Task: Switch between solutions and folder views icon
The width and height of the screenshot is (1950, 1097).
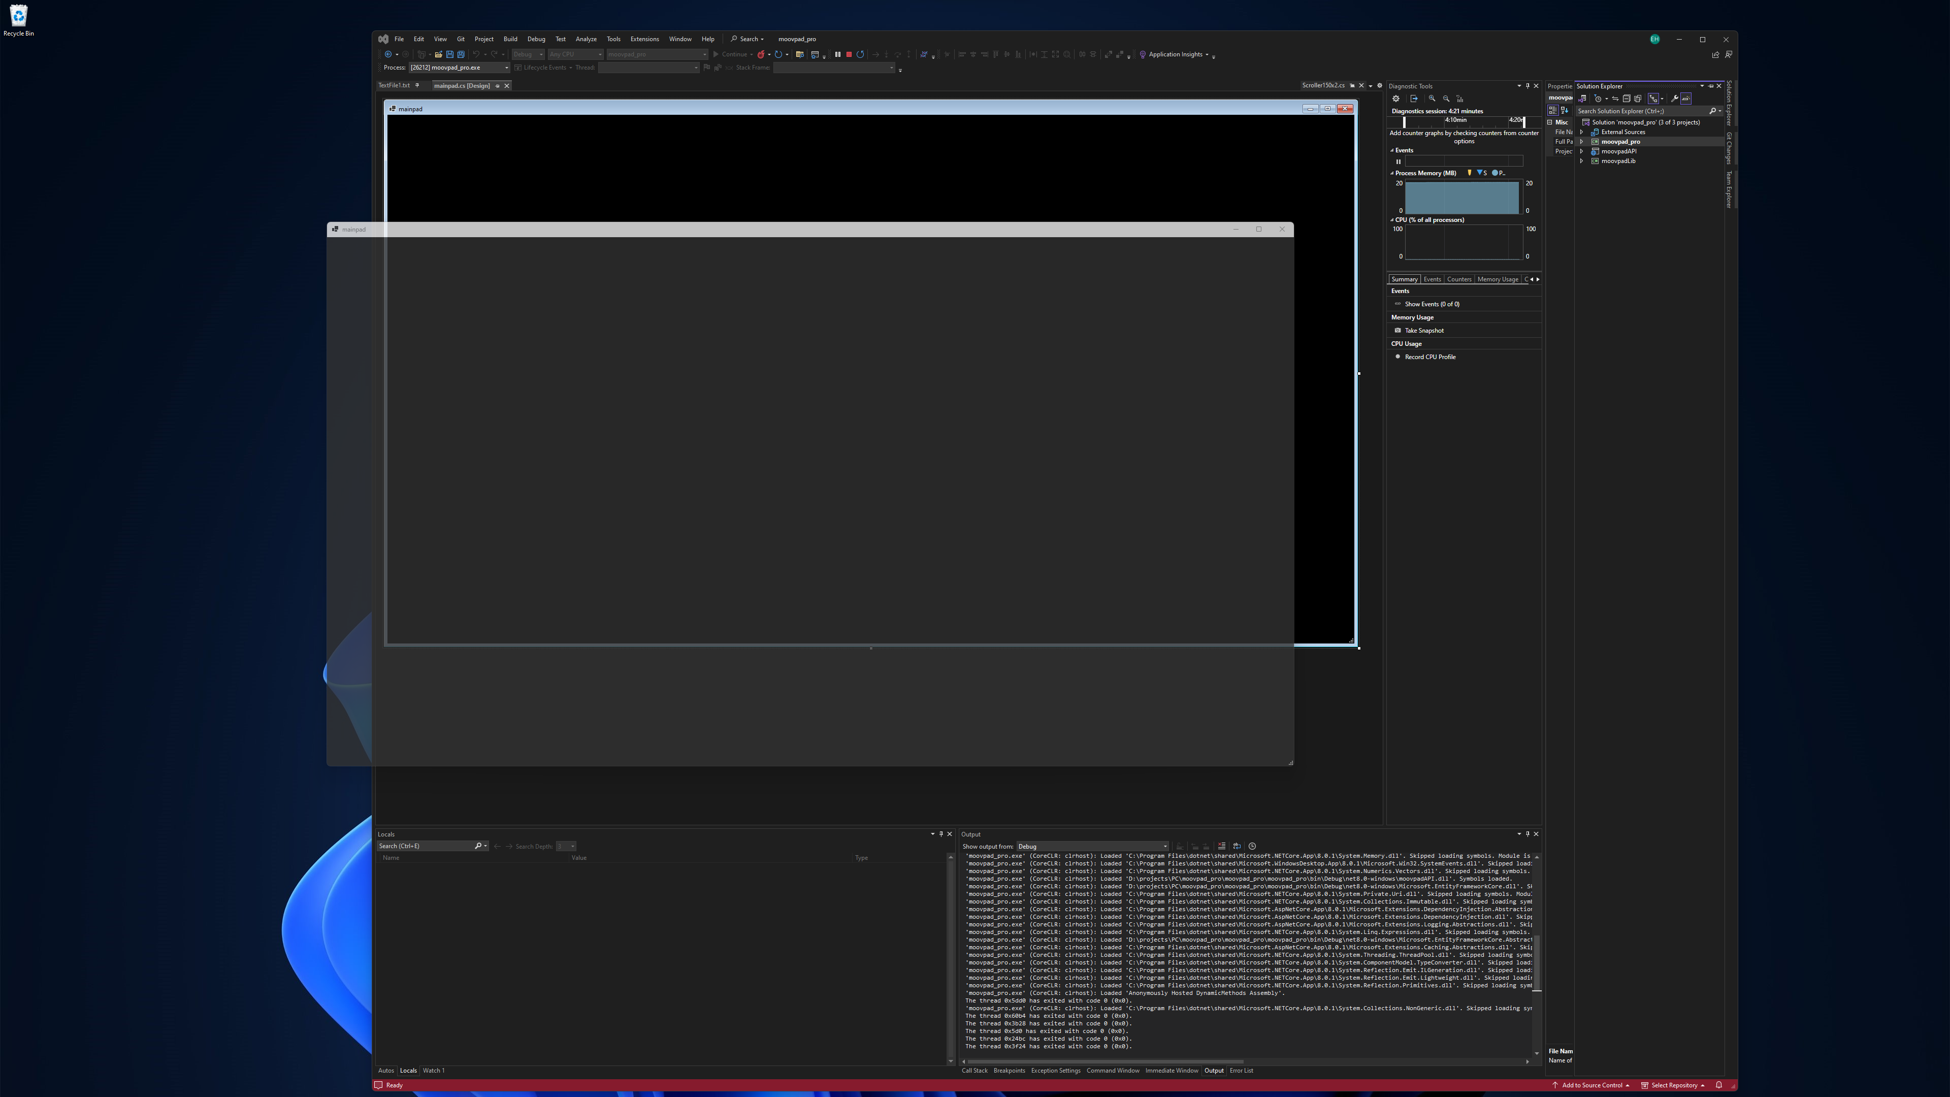Action: pyautogui.click(x=1582, y=99)
